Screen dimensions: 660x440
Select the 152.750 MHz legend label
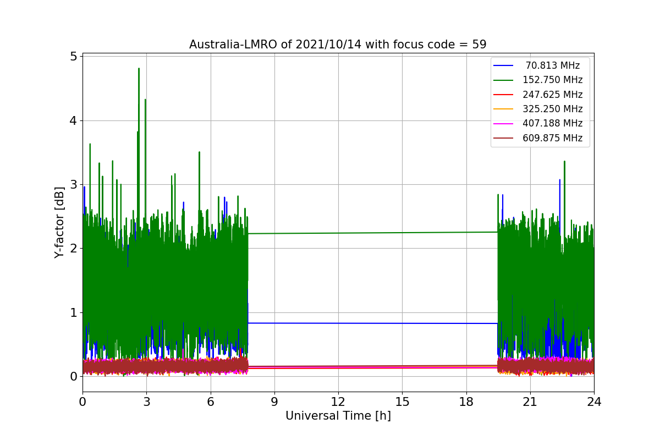(x=553, y=80)
